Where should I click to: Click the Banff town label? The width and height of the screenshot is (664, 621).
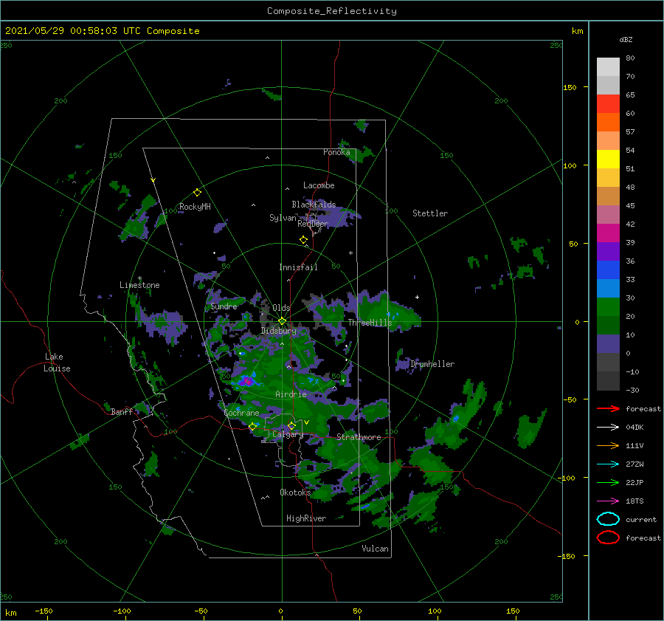pos(122,411)
